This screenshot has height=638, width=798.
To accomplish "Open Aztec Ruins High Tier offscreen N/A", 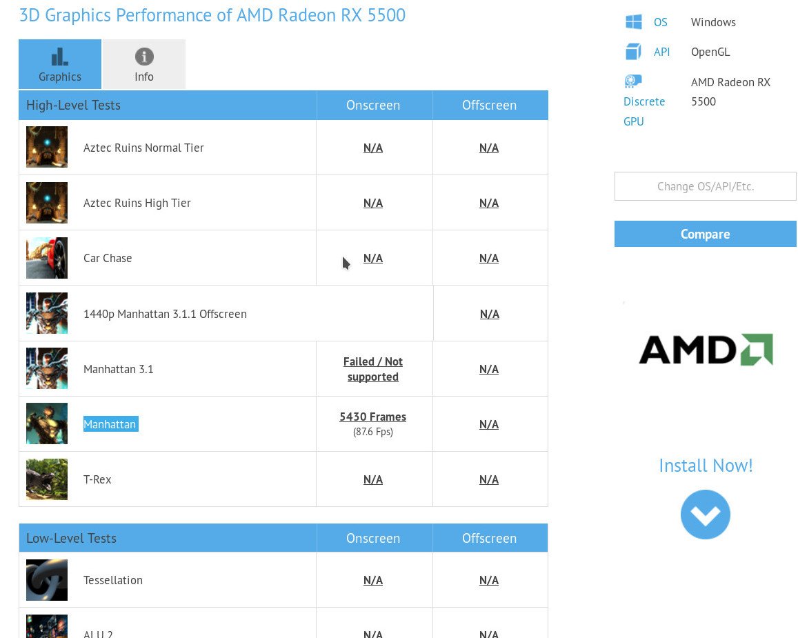I will pyautogui.click(x=489, y=203).
